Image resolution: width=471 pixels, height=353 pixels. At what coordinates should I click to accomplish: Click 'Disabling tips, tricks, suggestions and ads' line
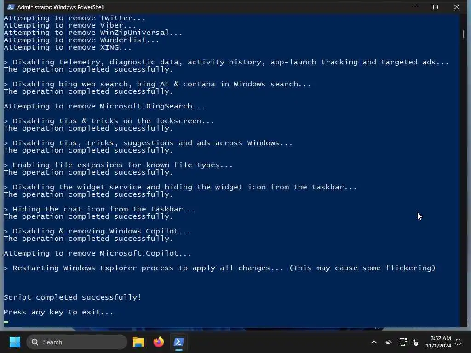pyautogui.click(x=148, y=142)
